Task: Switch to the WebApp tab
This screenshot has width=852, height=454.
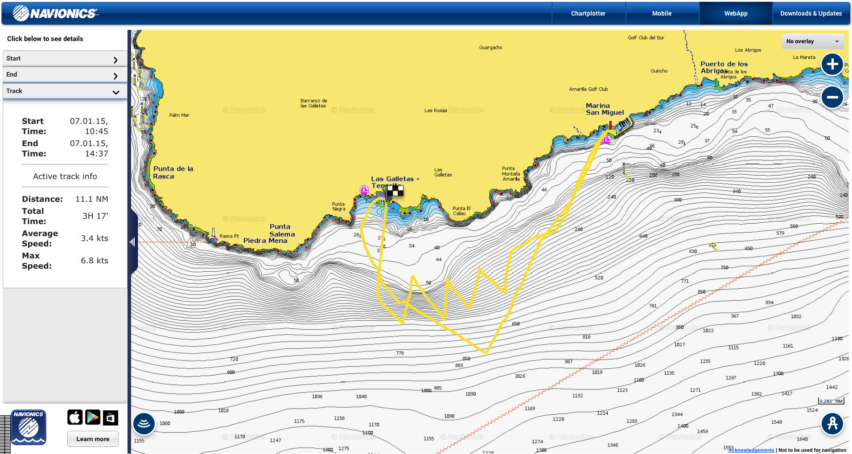Action: point(736,13)
